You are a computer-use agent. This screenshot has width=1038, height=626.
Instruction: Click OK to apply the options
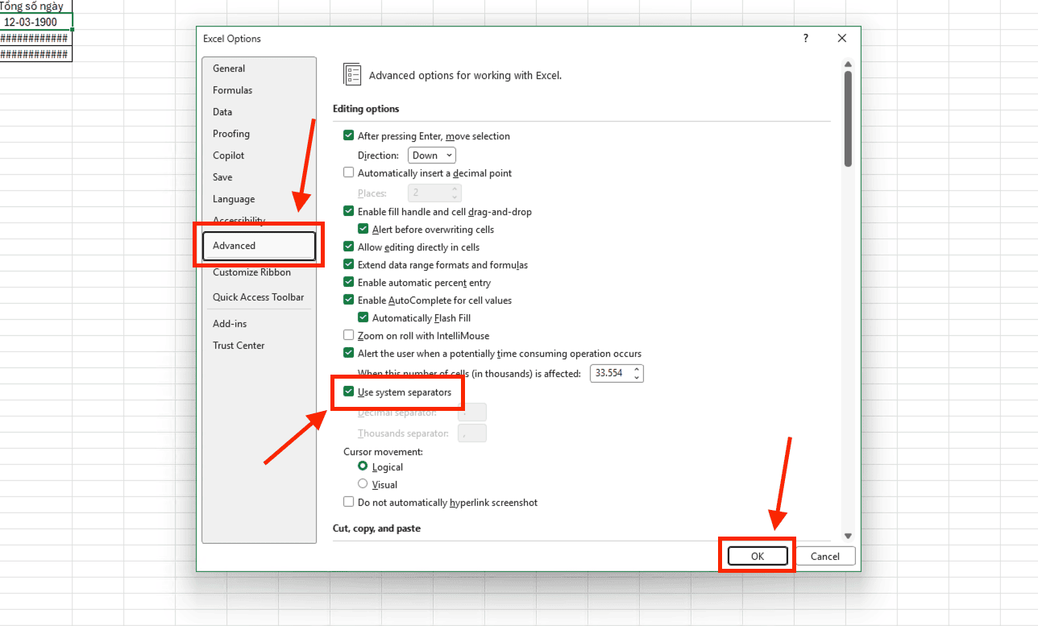coord(757,556)
